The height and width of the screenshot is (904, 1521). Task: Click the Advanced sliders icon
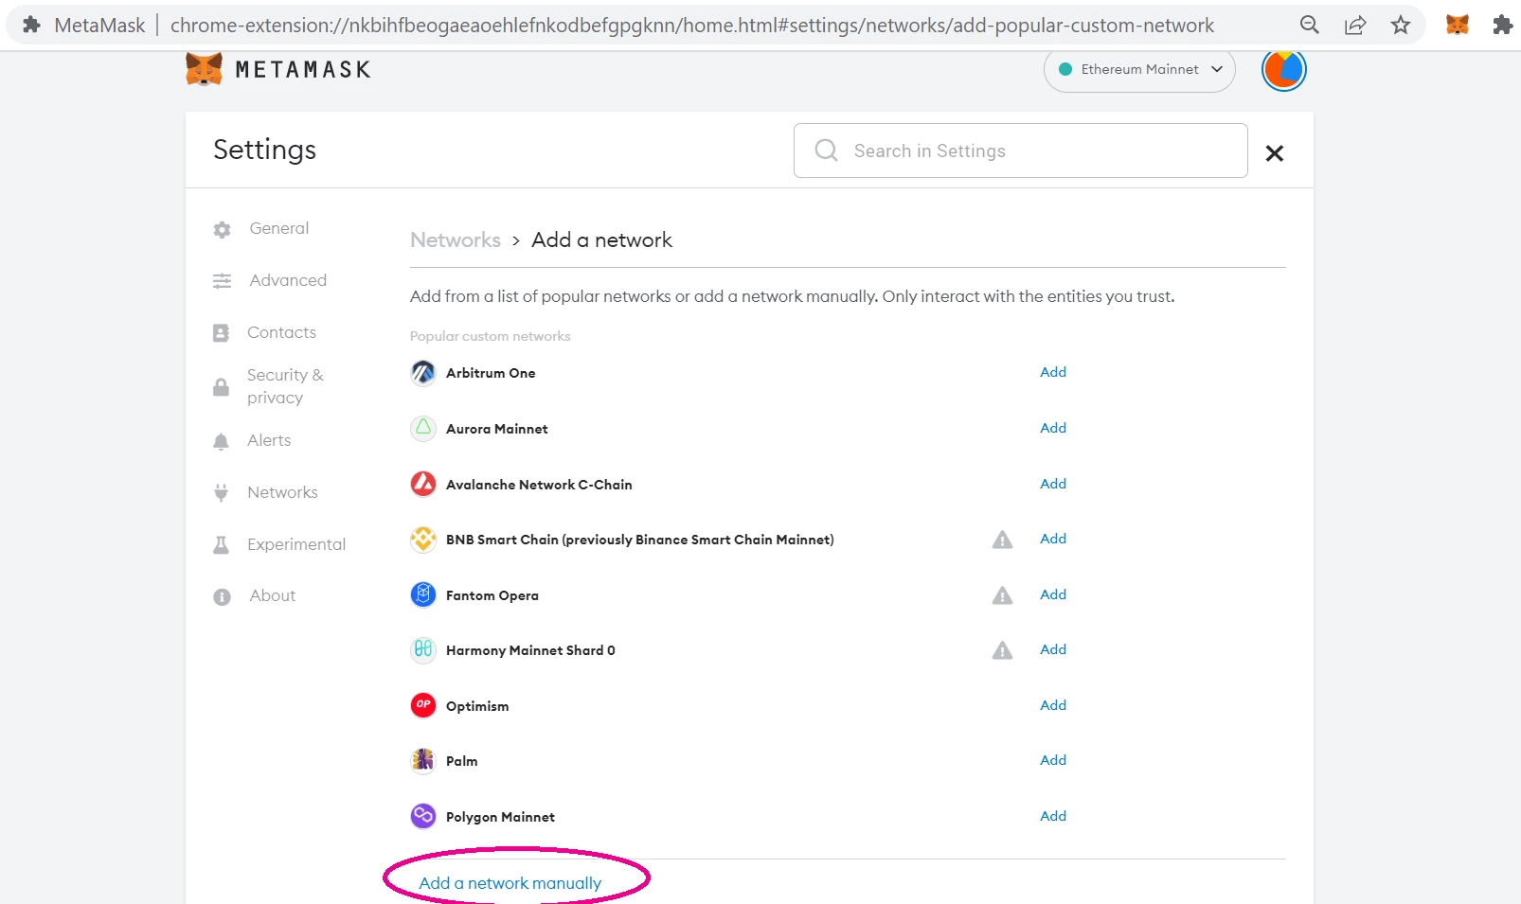[x=222, y=281]
